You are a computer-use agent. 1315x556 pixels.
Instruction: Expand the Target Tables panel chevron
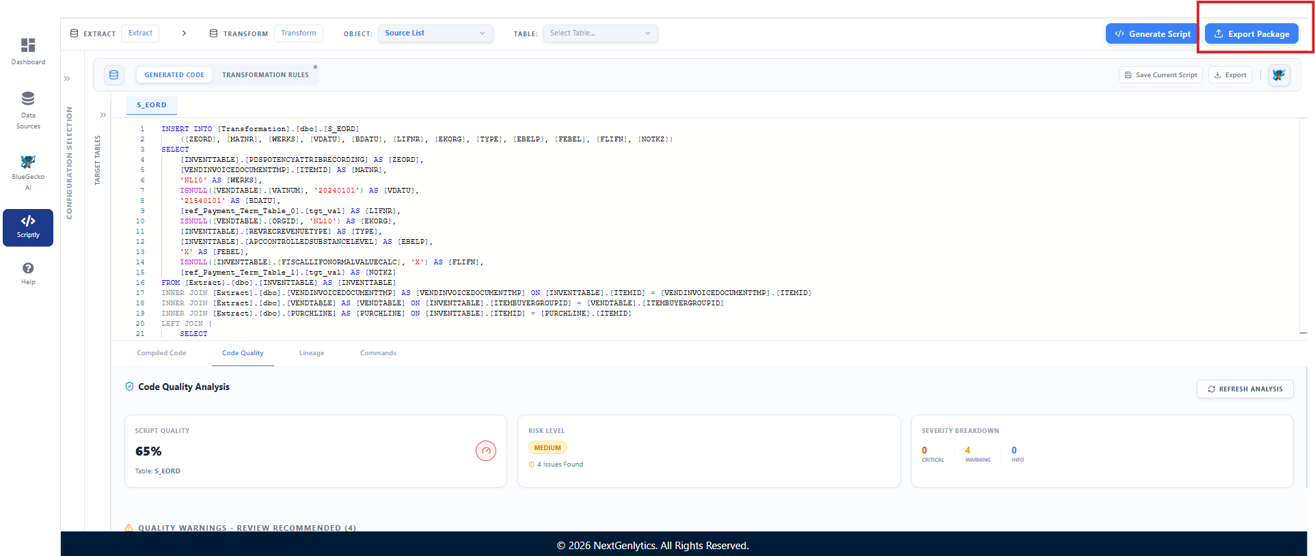click(103, 115)
